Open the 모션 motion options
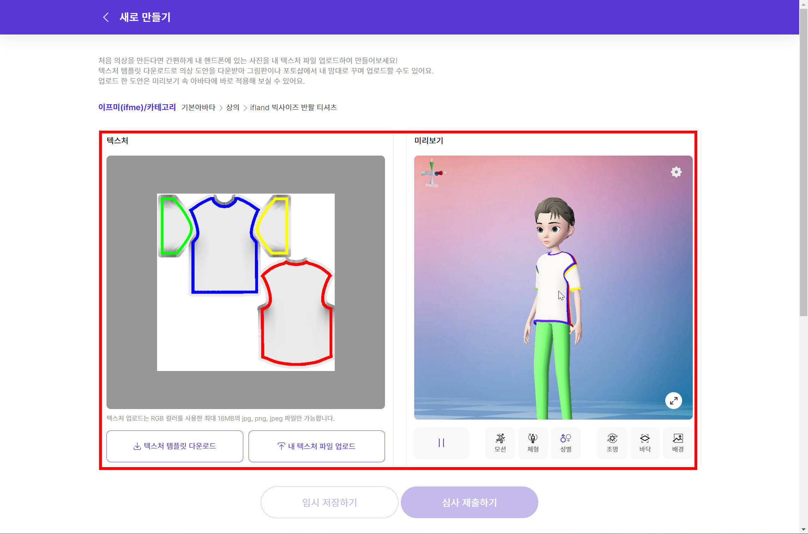Image resolution: width=808 pixels, height=534 pixels. coord(500,443)
